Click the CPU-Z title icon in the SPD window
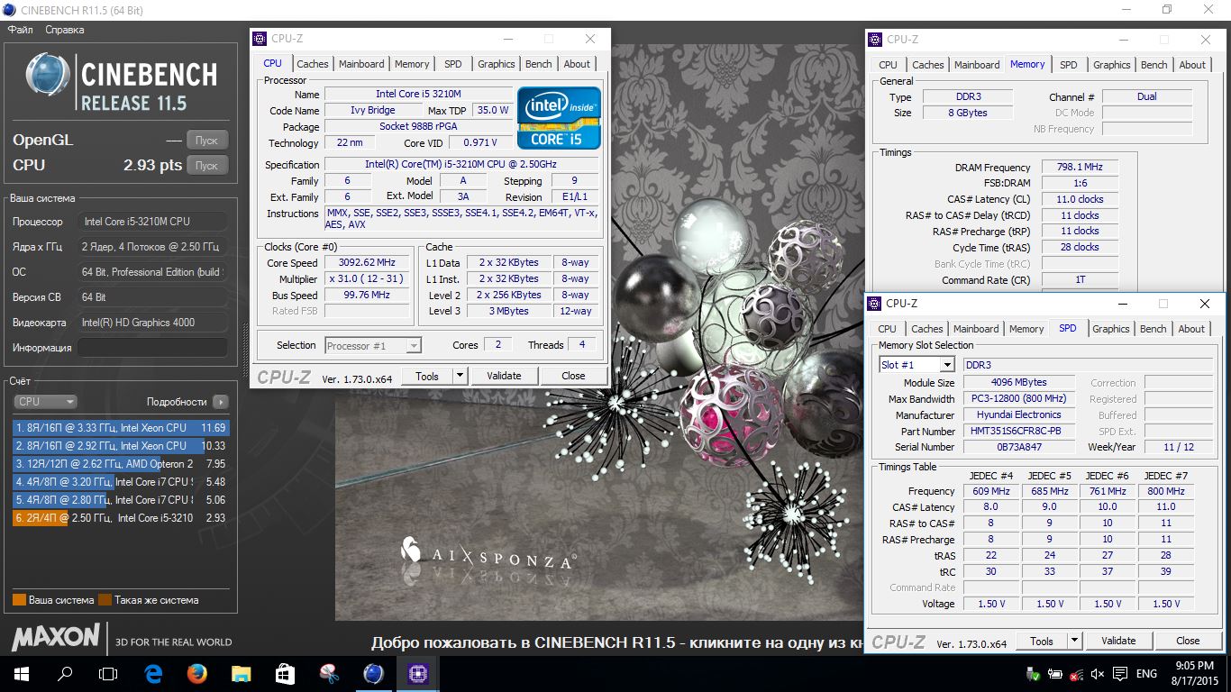The image size is (1231, 692). click(x=874, y=304)
